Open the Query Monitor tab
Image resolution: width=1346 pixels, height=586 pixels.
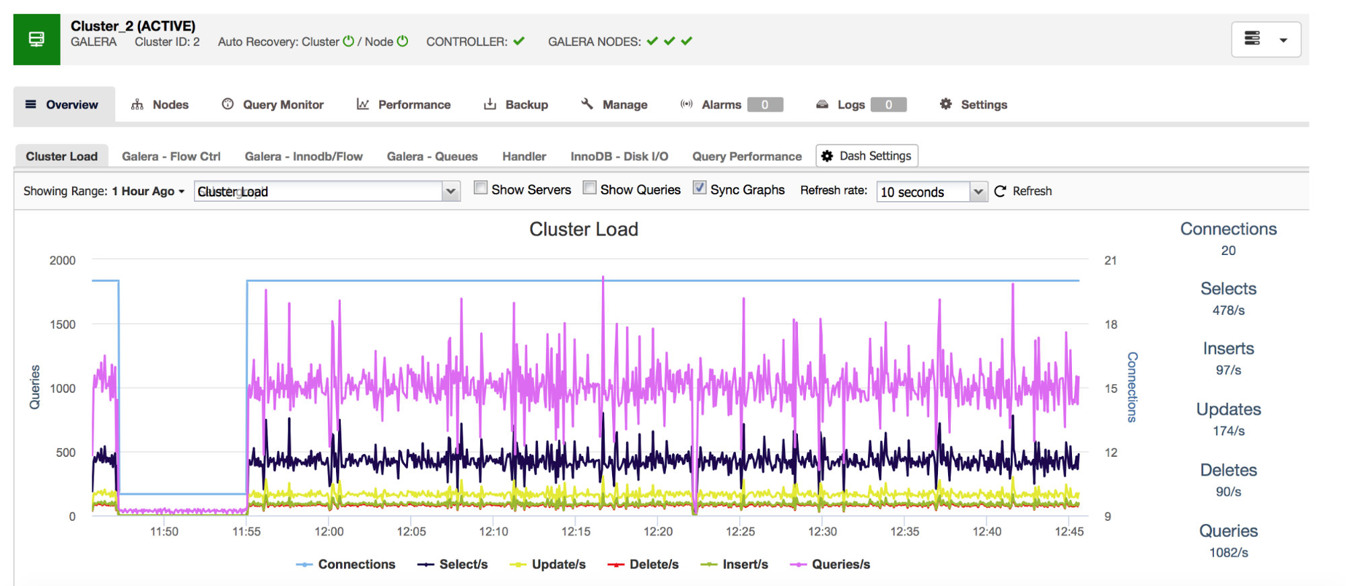tap(273, 104)
